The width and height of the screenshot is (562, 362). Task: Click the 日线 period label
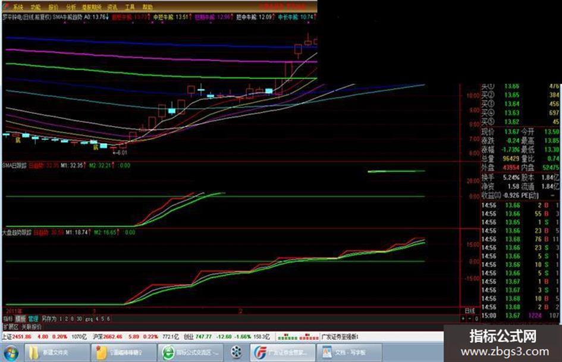coord(470,311)
